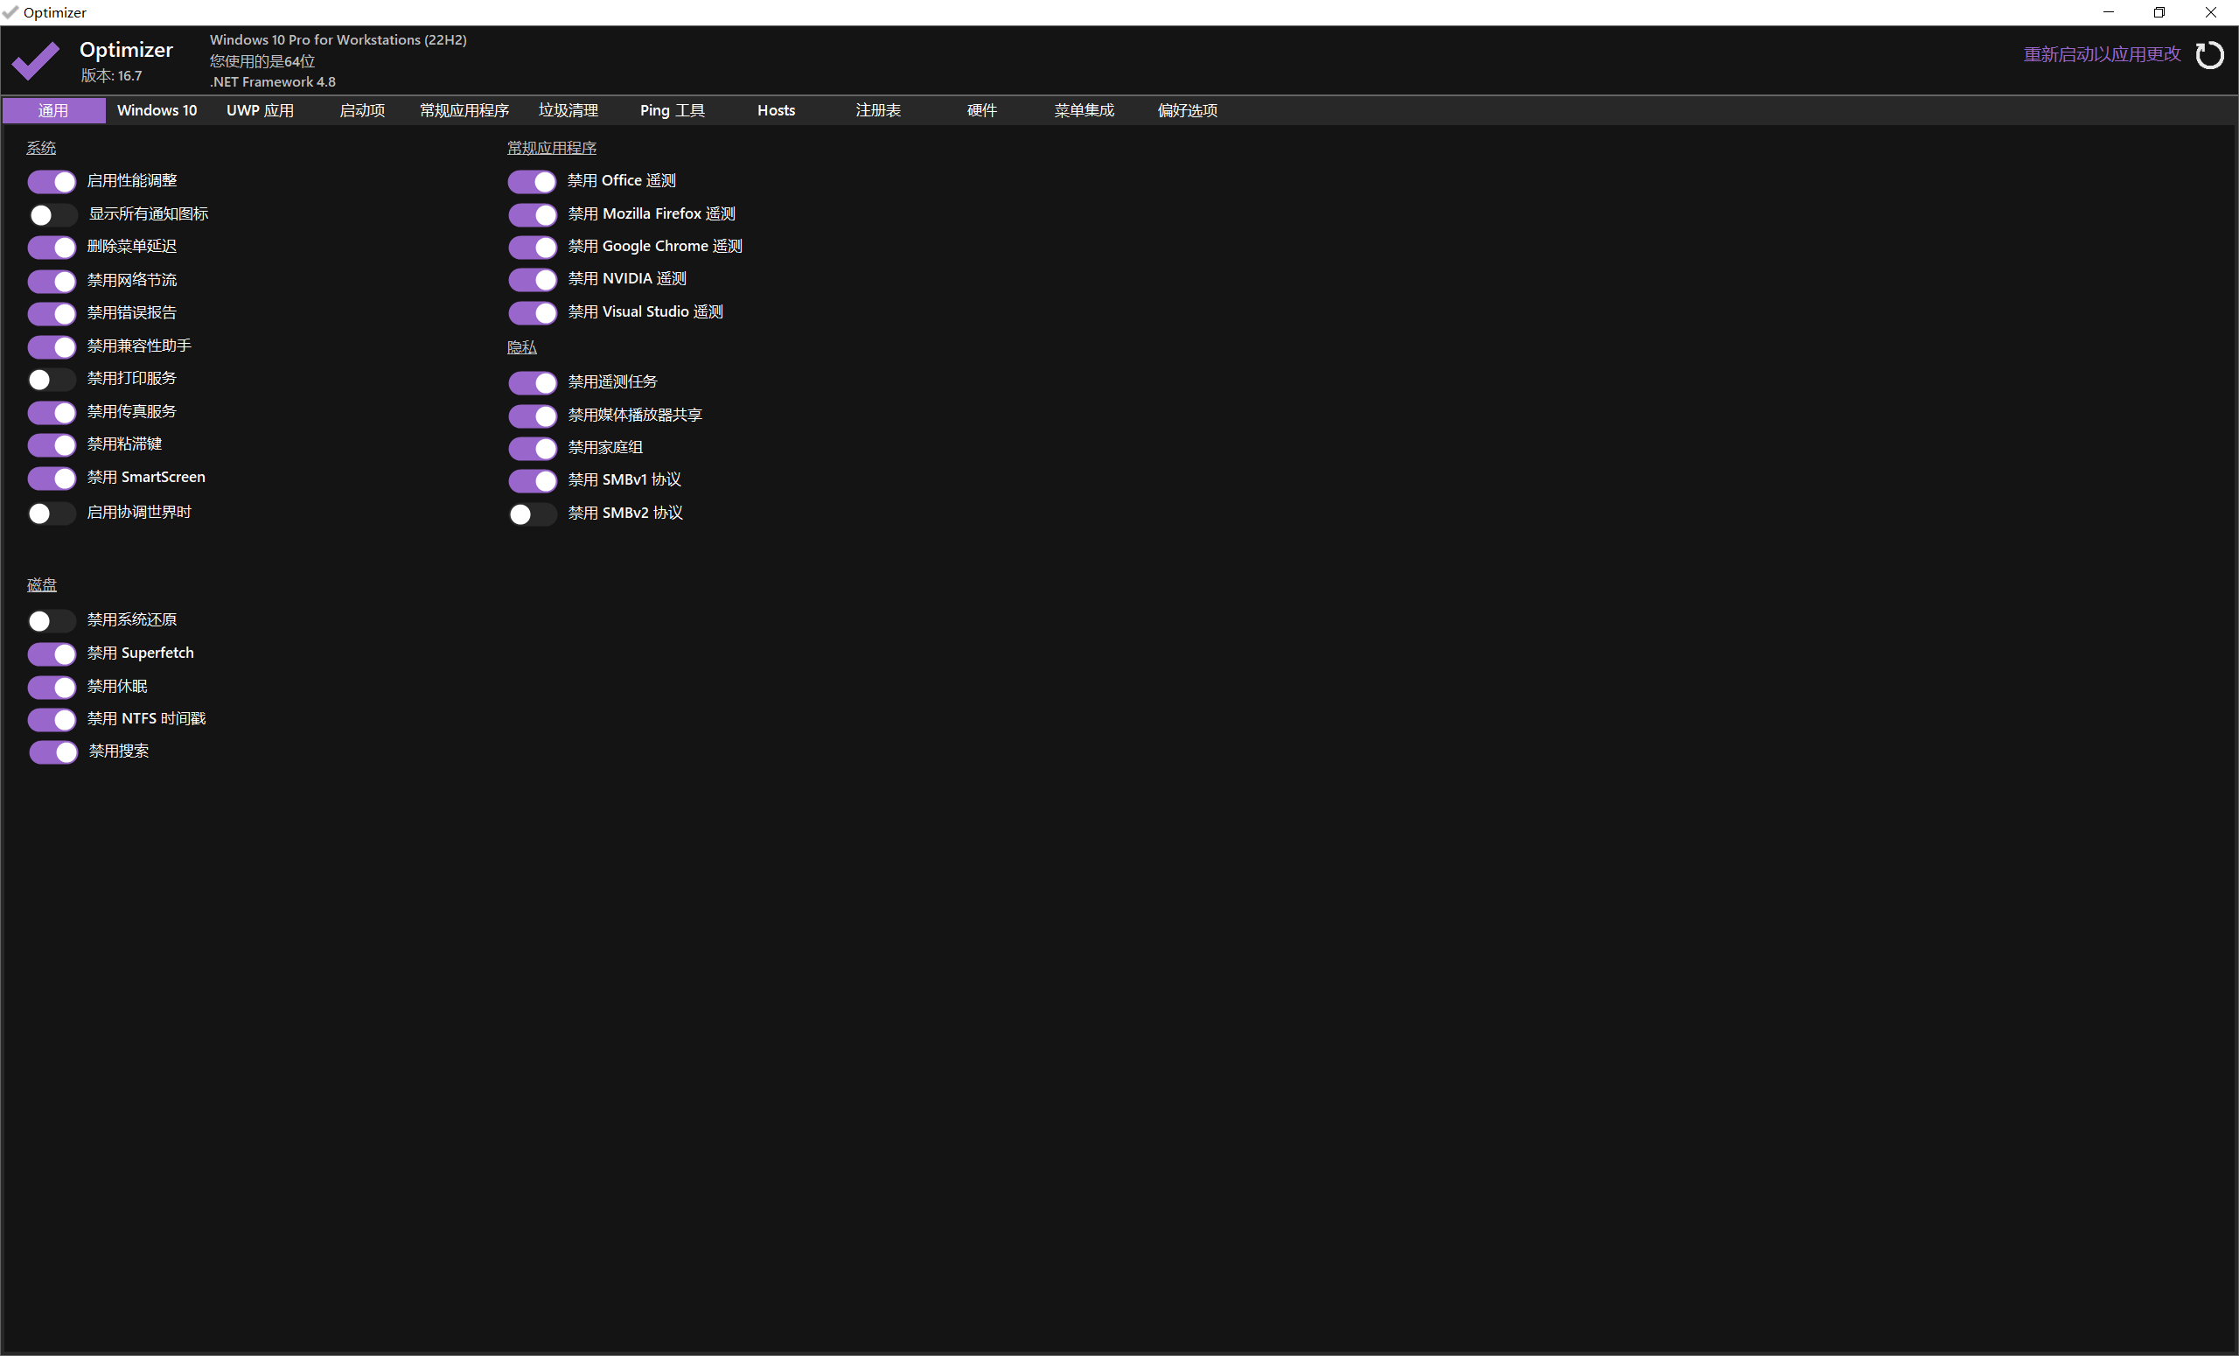Enable 启用协调世界时 switch
Screen dimensions: 2239x1356
52,514
